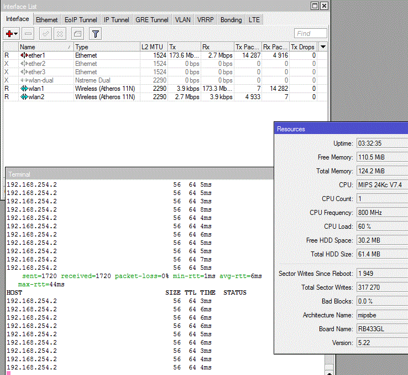
Task: Click the Board Name field RB433GL
Action: tap(382, 329)
